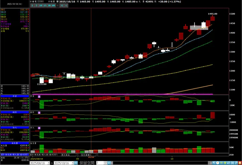Click the purple settings icon in 外資 panel

(39, 97)
